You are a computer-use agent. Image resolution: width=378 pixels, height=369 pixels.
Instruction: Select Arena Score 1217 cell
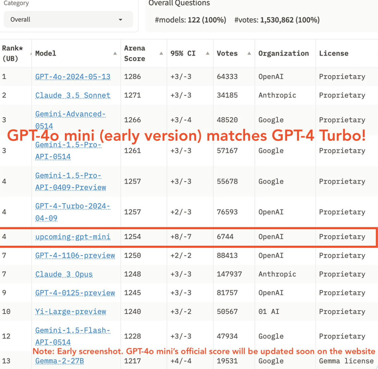[x=132, y=361]
